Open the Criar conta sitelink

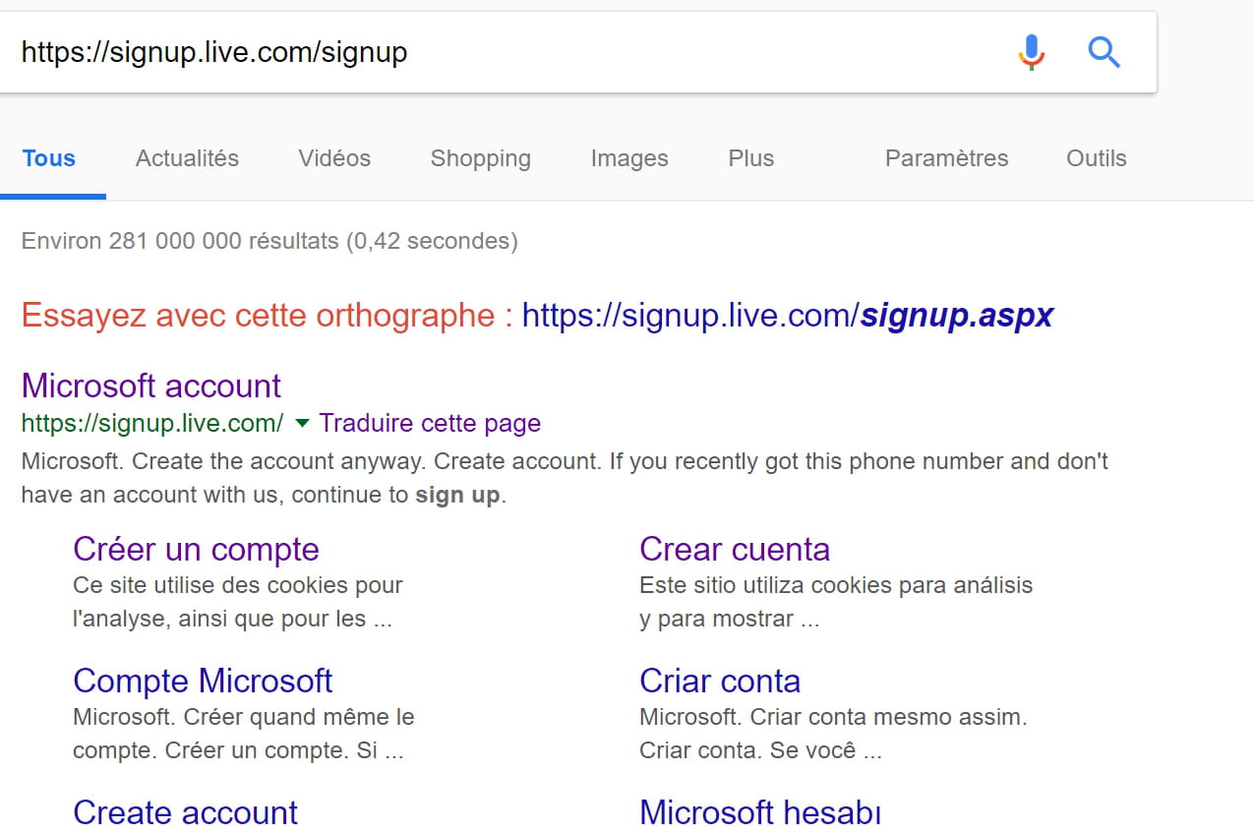(x=720, y=681)
